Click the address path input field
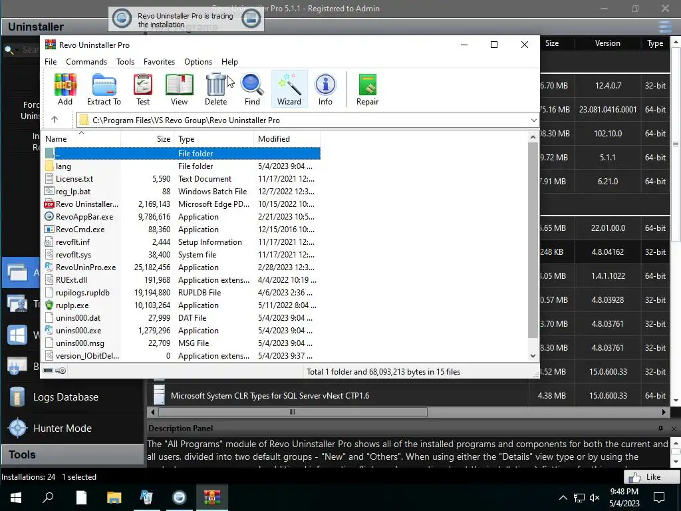Image resolution: width=681 pixels, height=511 pixels. (307, 120)
